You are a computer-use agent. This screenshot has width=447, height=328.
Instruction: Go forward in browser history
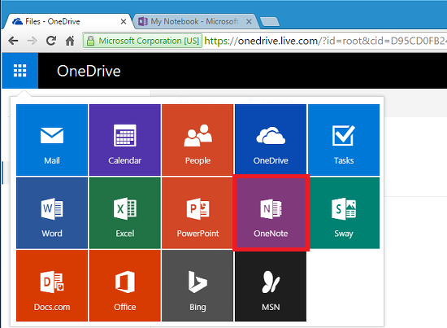[x=33, y=41]
